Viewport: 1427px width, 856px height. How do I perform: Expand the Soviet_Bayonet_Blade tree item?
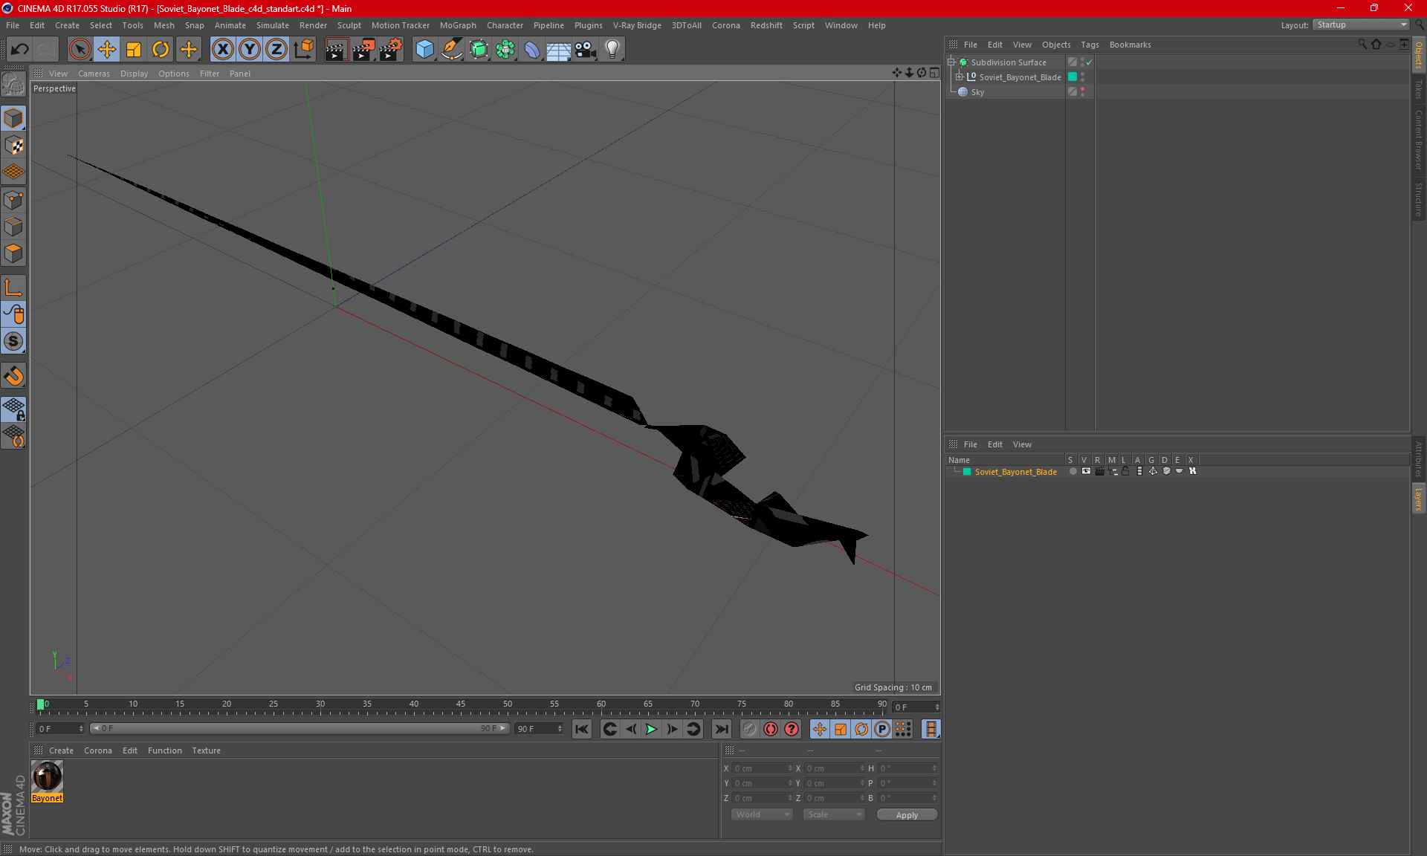(x=960, y=77)
